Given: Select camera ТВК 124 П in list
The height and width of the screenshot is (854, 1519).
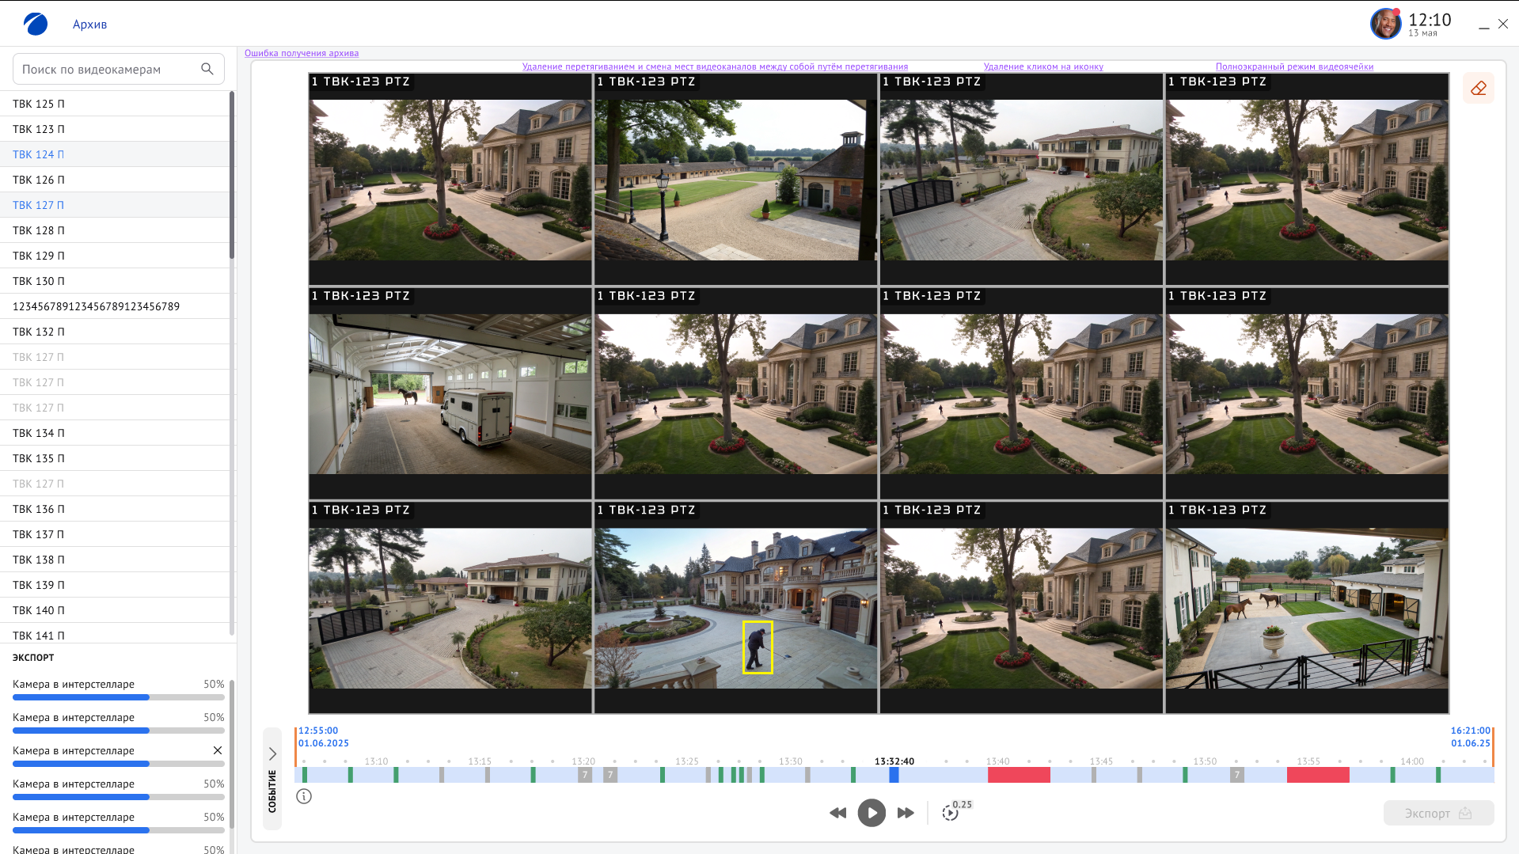Looking at the screenshot, I should pos(39,154).
